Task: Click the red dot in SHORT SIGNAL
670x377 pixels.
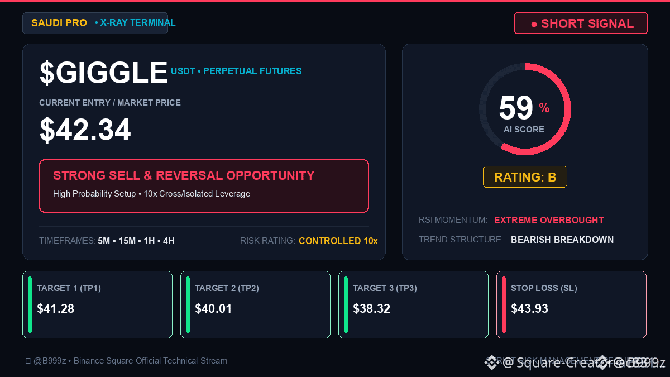Action: (x=534, y=24)
